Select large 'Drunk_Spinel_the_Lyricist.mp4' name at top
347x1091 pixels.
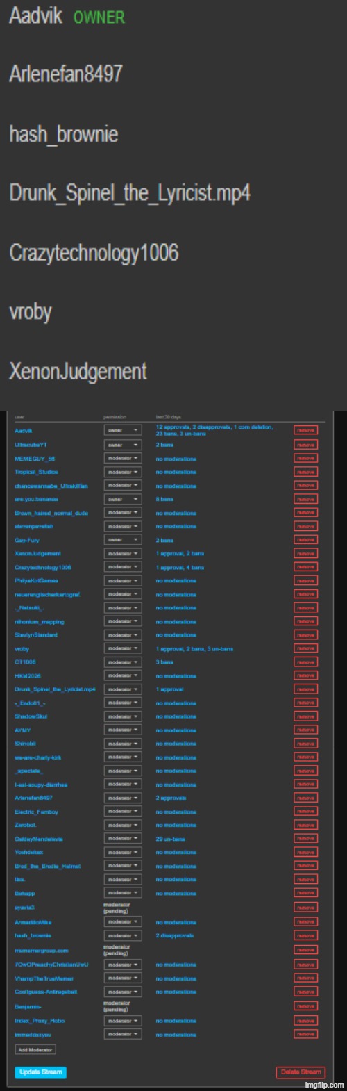[x=130, y=193]
